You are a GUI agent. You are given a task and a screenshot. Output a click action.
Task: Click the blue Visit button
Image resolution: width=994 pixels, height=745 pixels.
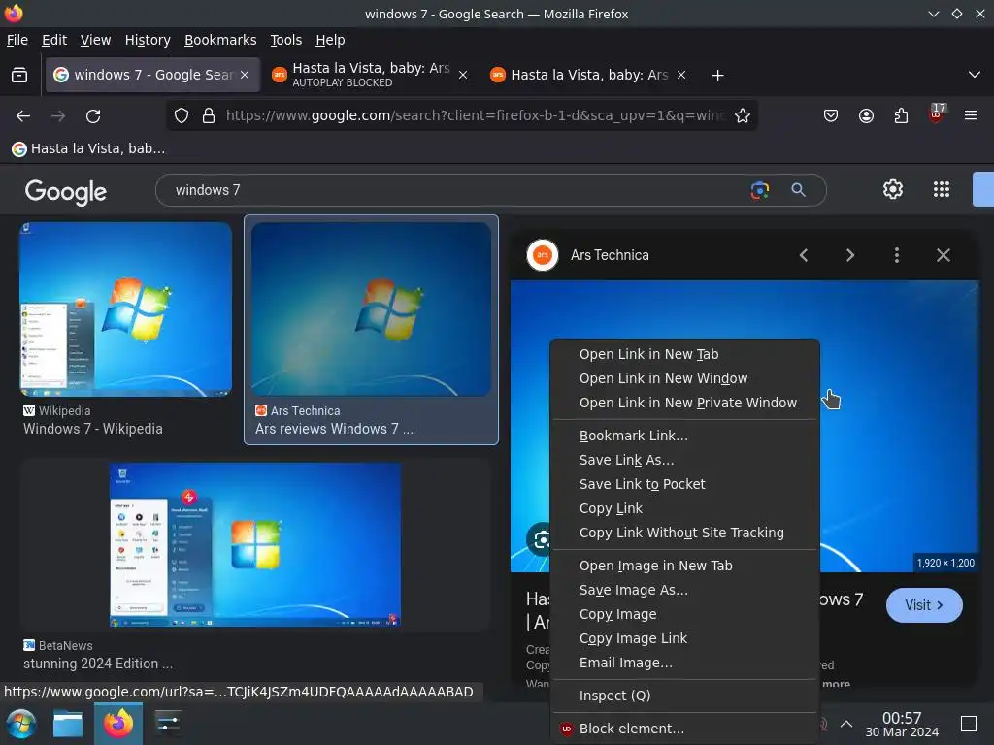924,605
